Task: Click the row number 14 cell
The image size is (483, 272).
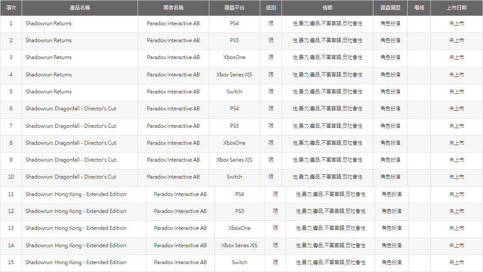Action: click(x=11, y=245)
